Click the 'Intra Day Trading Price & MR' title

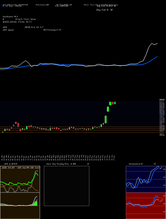tap(61, 164)
